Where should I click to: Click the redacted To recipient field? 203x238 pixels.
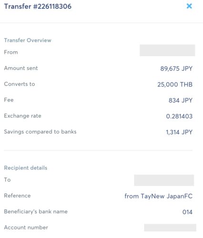click(164, 180)
